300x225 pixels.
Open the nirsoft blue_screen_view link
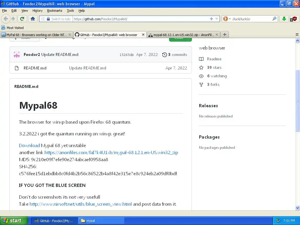pyautogui.click(x=81, y=204)
